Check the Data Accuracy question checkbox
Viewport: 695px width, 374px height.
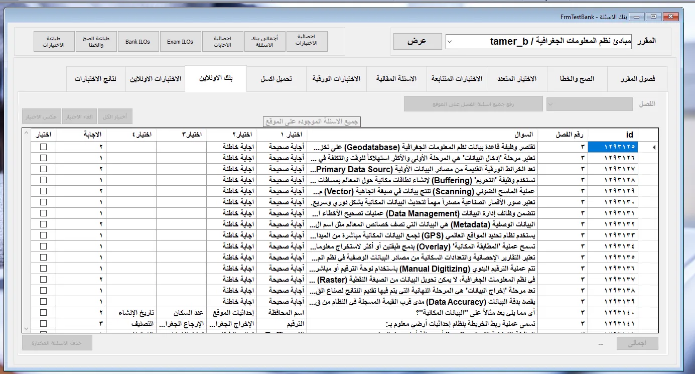(x=44, y=301)
